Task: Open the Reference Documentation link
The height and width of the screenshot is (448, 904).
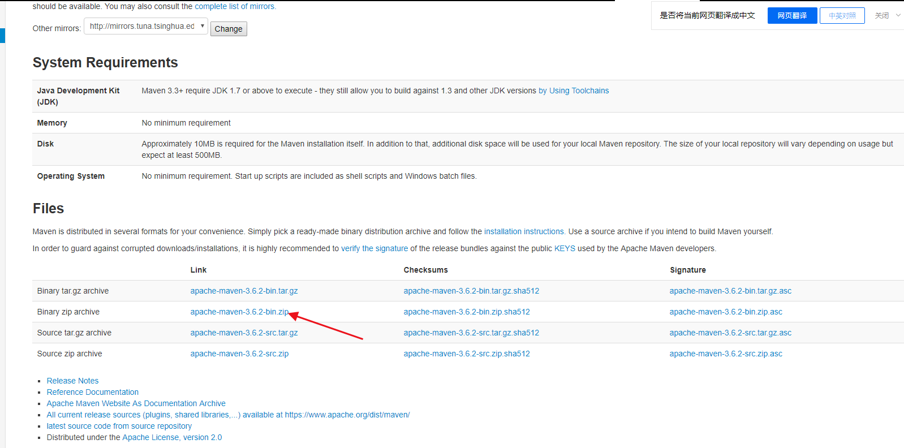Action: pyautogui.click(x=92, y=392)
